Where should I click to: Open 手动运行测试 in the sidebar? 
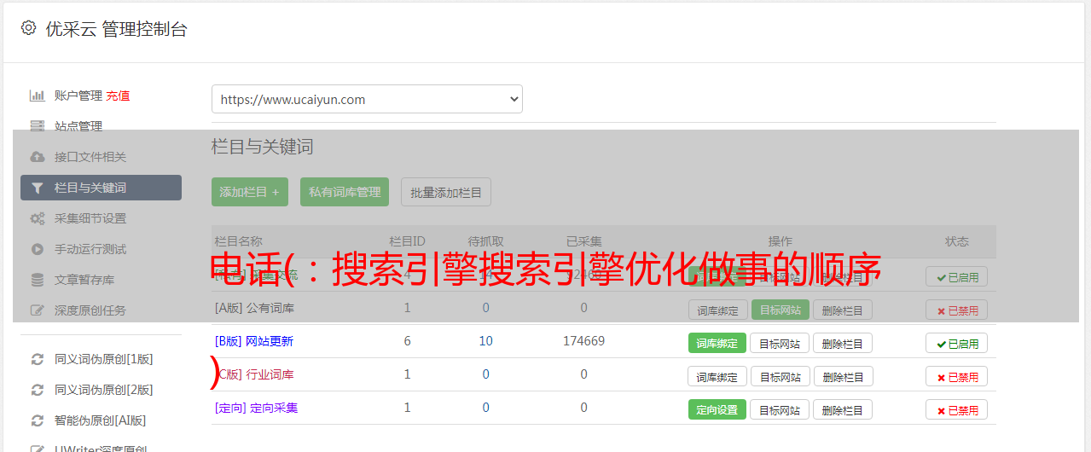[90, 249]
